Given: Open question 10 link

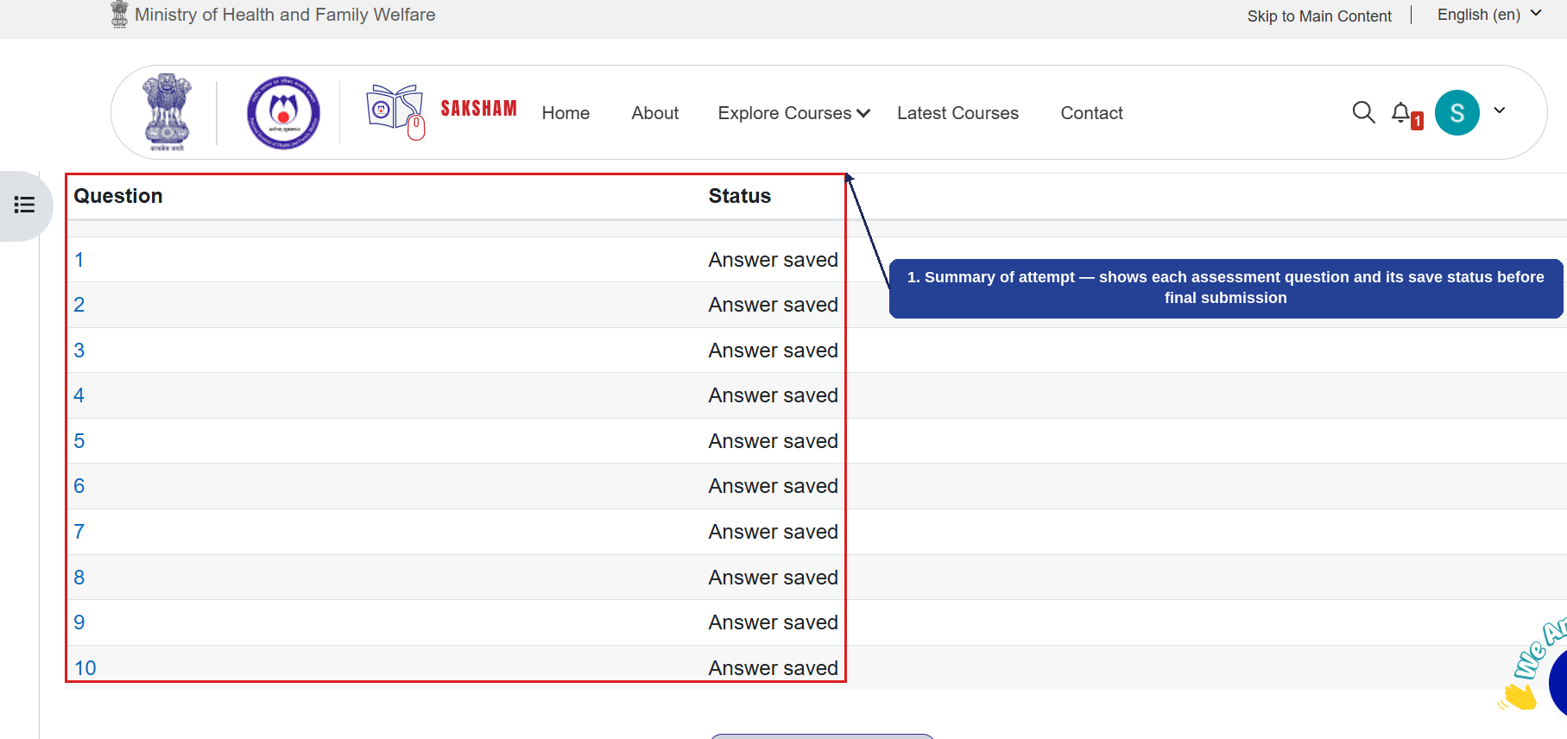Looking at the screenshot, I should pyautogui.click(x=85, y=668).
